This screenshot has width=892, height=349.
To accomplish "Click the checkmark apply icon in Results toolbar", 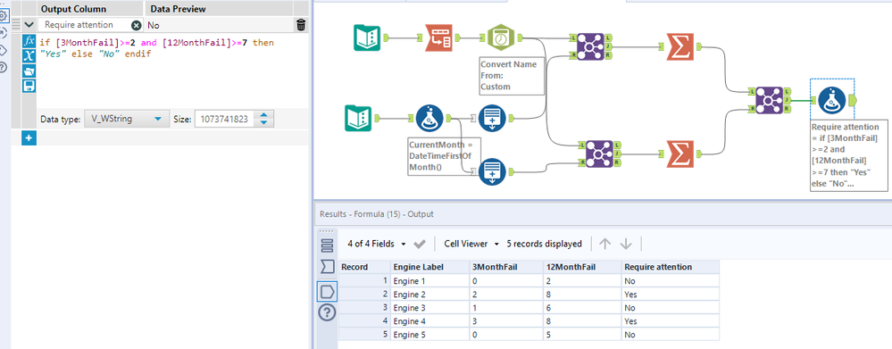I will coord(420,244).
